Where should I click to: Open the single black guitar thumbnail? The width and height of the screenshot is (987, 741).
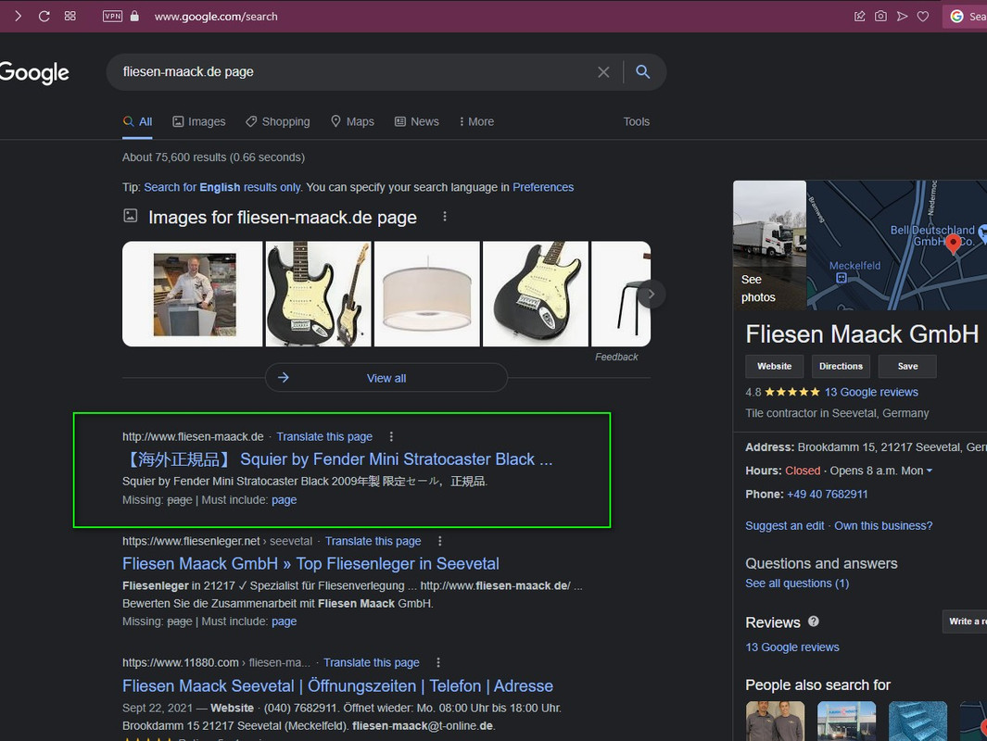[x=535, y=294]
